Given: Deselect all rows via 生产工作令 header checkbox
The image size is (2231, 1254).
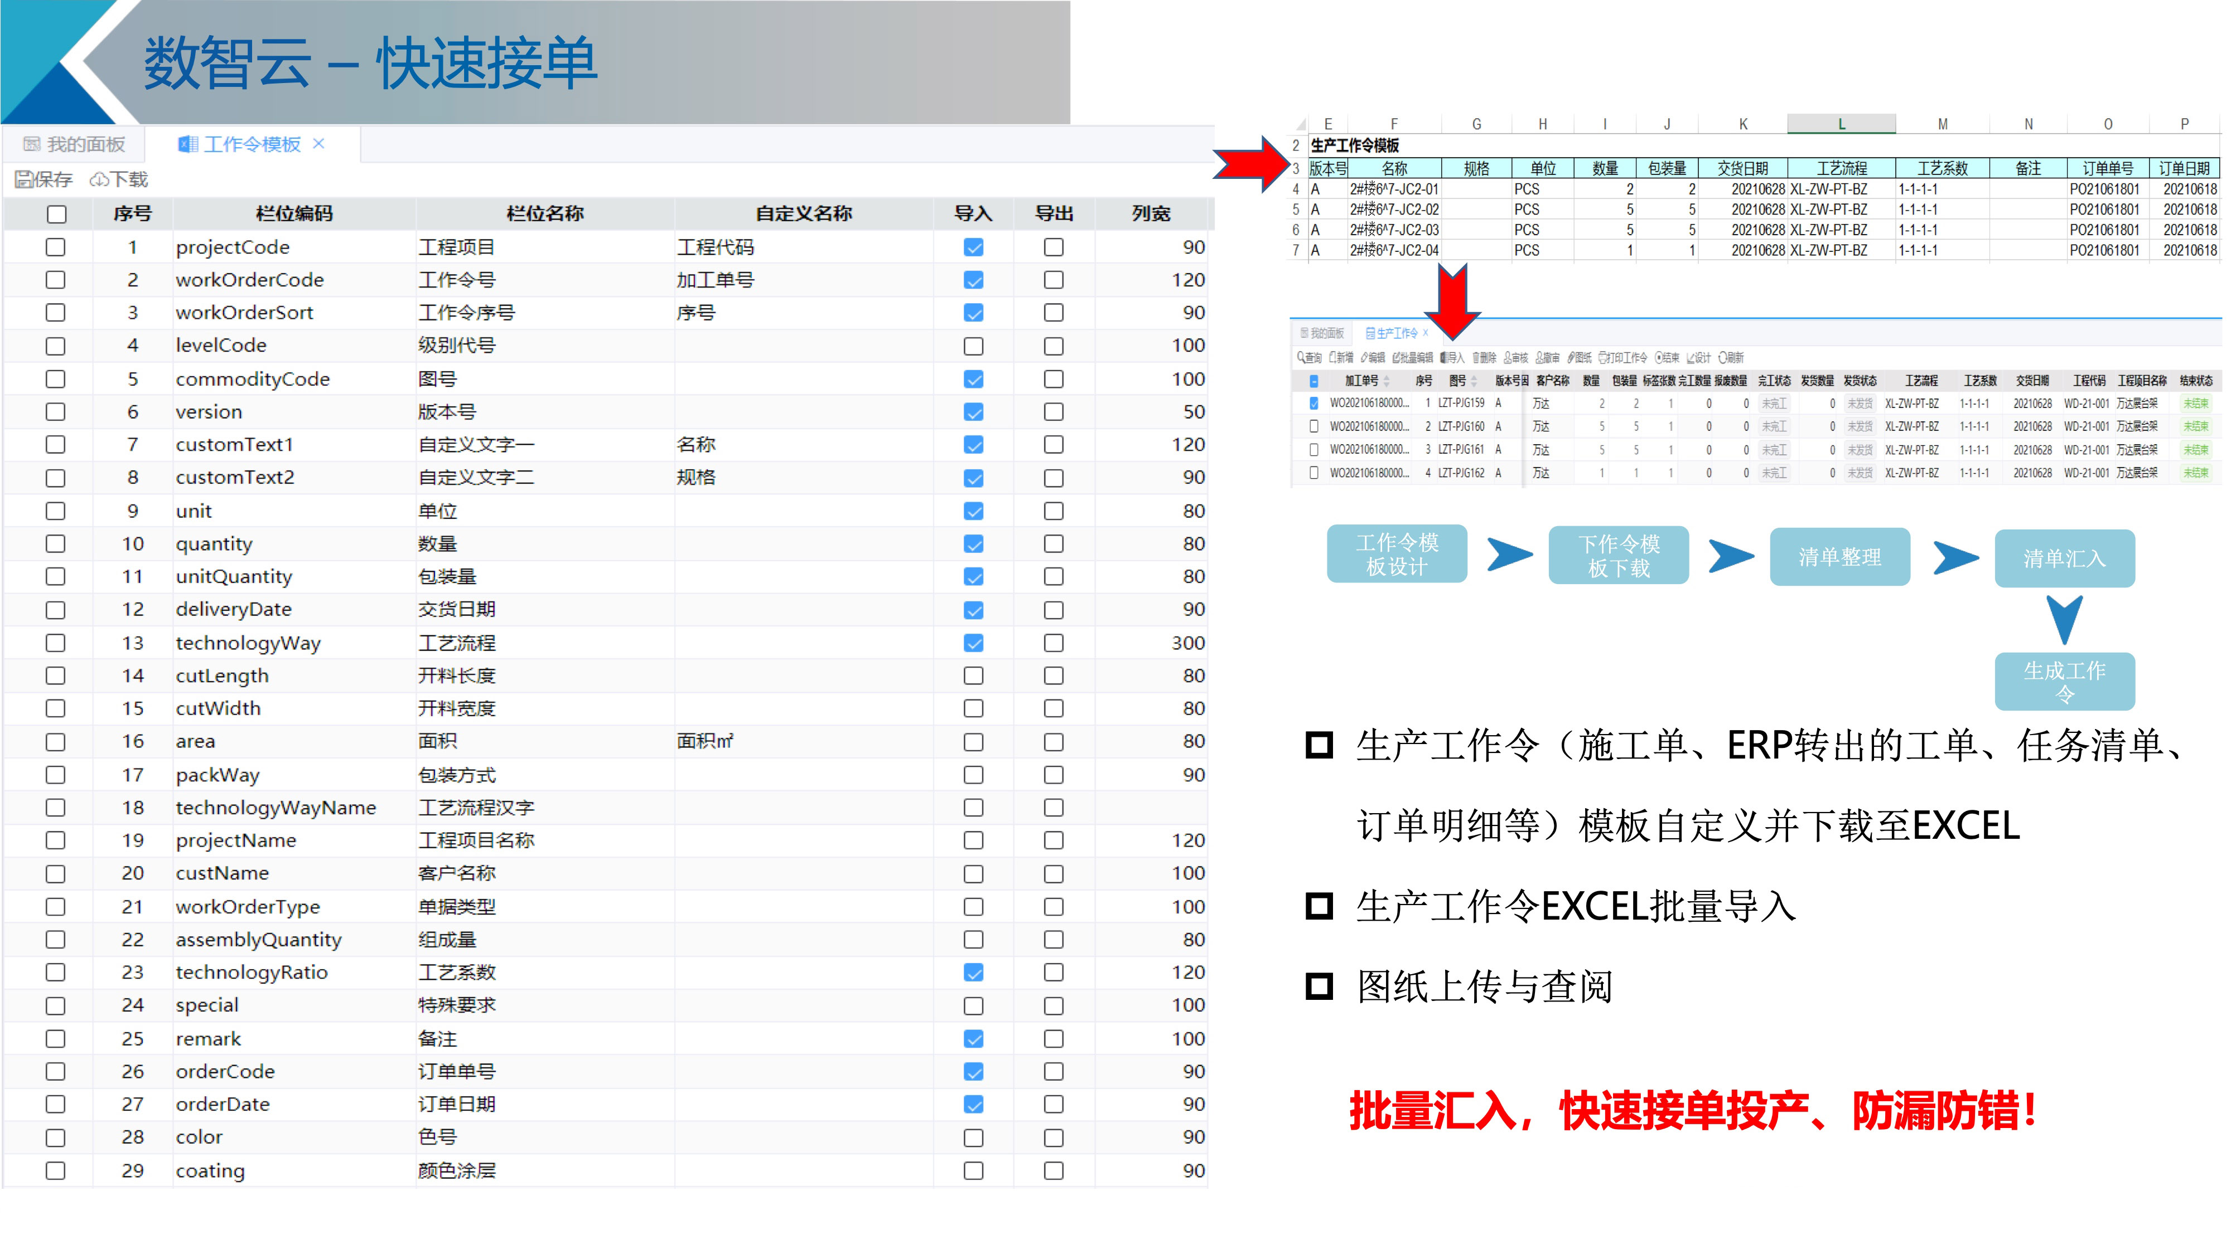Looking at the screenshot, I should 1314,382.
